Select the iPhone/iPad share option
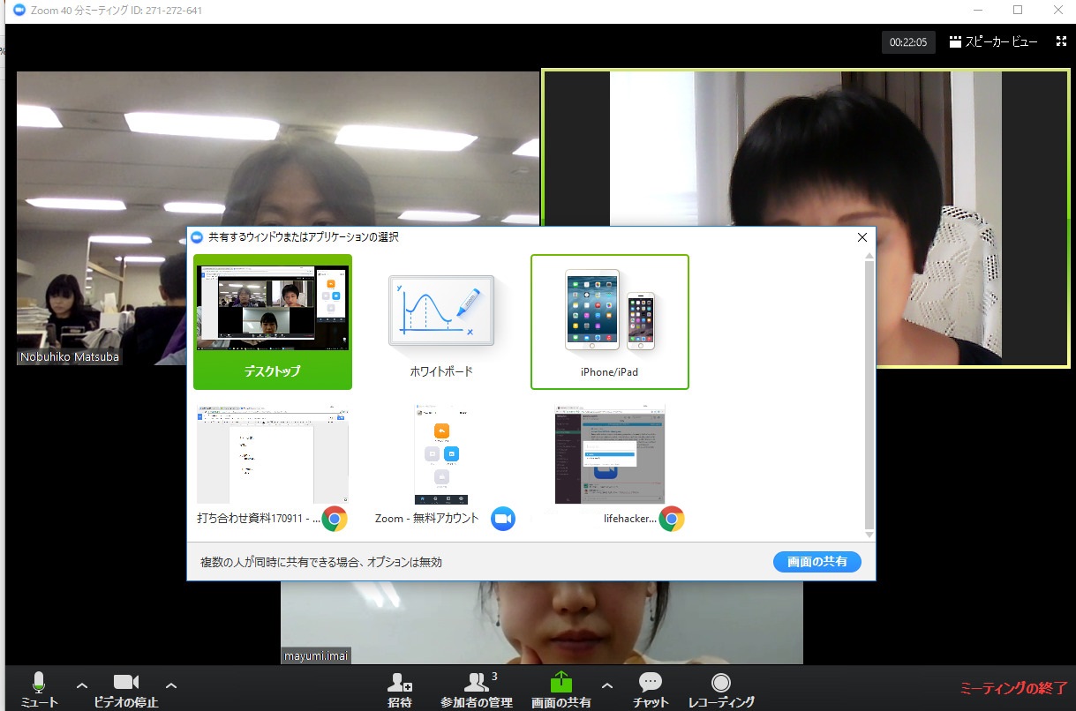 [x=610, y=322]
